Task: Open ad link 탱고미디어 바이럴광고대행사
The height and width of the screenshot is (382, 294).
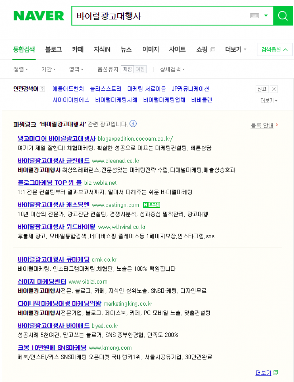Action: 57,138
